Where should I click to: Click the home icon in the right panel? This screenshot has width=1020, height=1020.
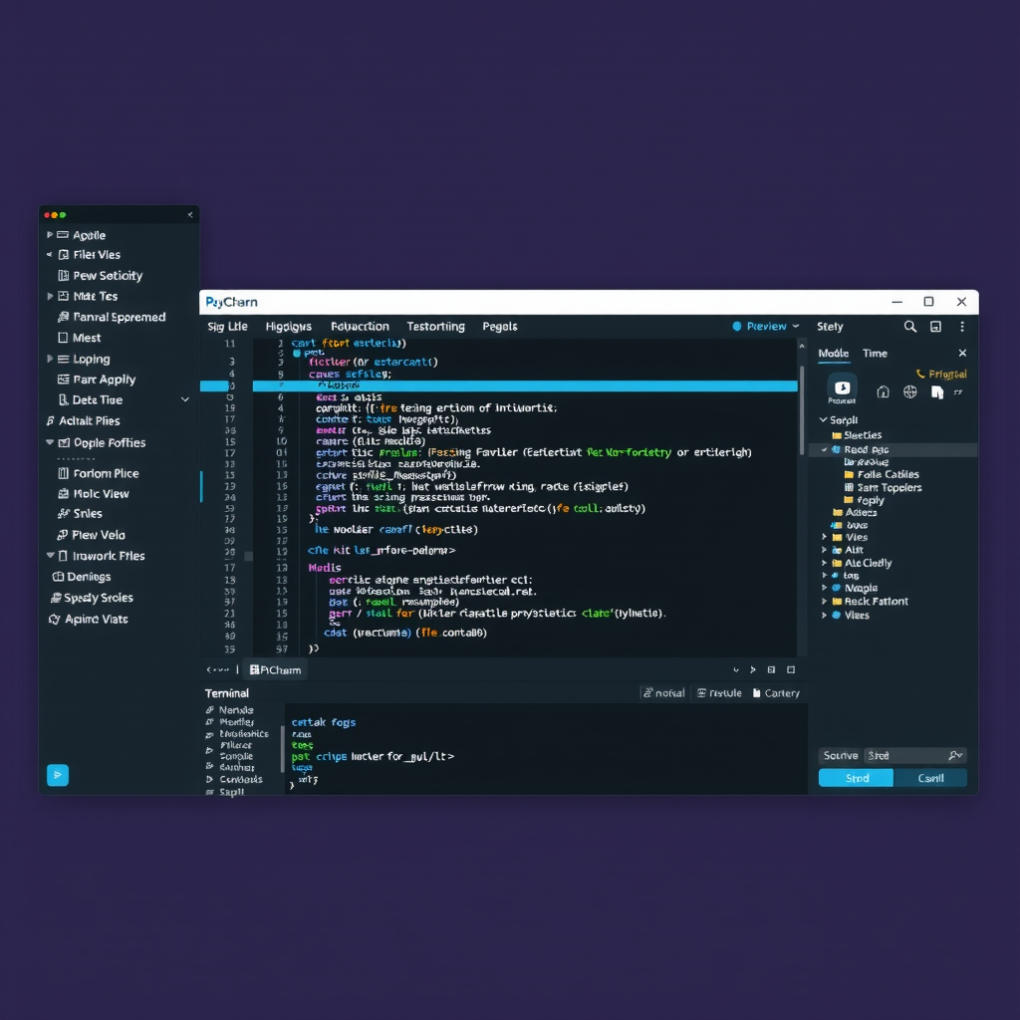click(884, 391)
